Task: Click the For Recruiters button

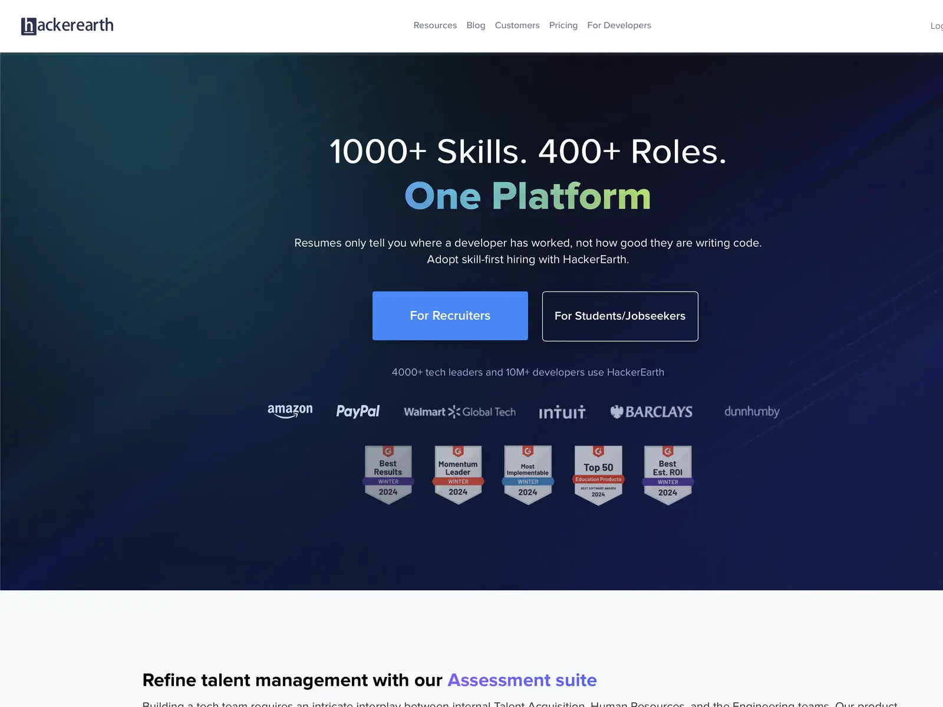Action: click(x=450, y=316)
